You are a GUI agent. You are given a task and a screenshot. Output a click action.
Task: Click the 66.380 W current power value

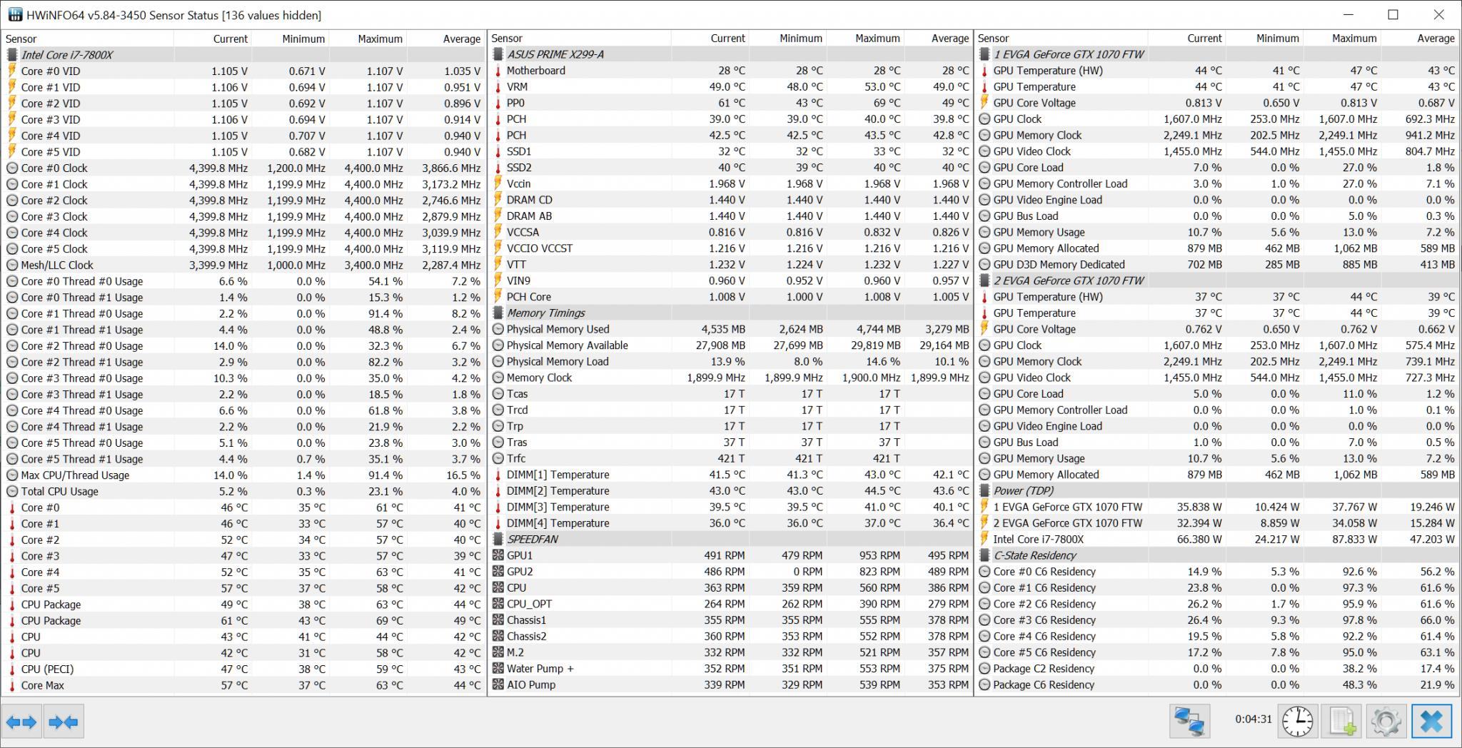tap(1199, 539)
